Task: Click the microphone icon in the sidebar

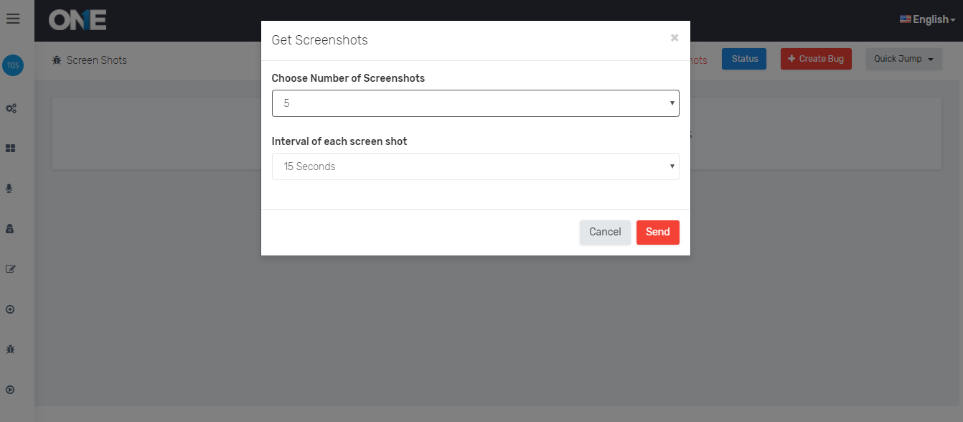Action: [10, 188]
